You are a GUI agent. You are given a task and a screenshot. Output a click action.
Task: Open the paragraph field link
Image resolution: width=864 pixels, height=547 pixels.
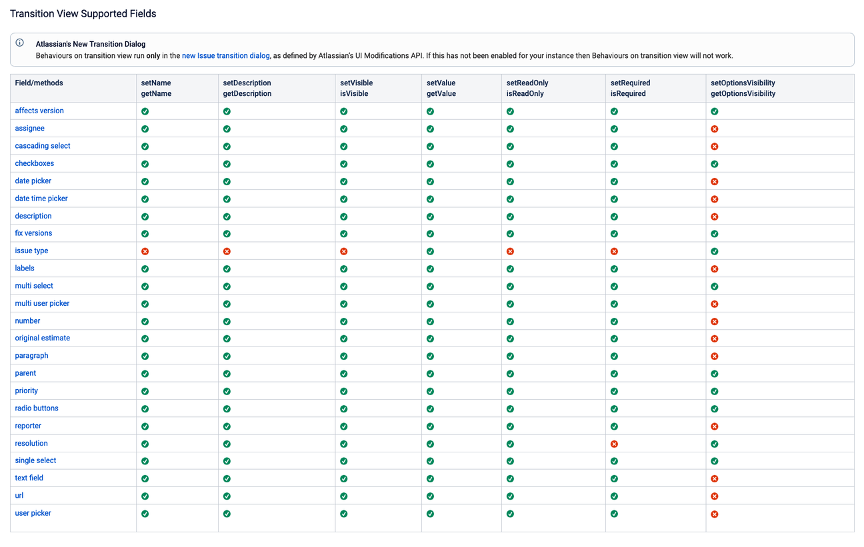[x=31, y=356]
